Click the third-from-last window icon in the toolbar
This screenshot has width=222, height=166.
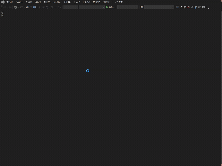pyautogui.click(x=196, y=7)
